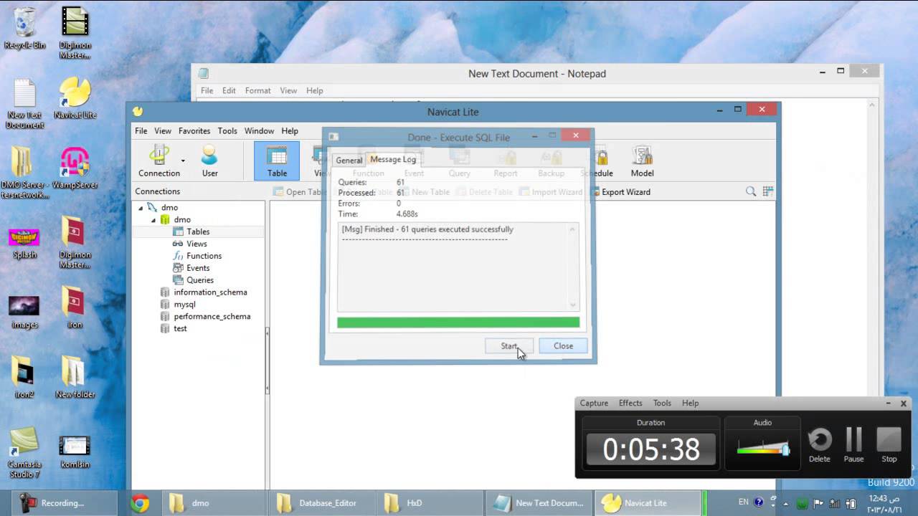Open the Navicat Help menu

point(290,131)
